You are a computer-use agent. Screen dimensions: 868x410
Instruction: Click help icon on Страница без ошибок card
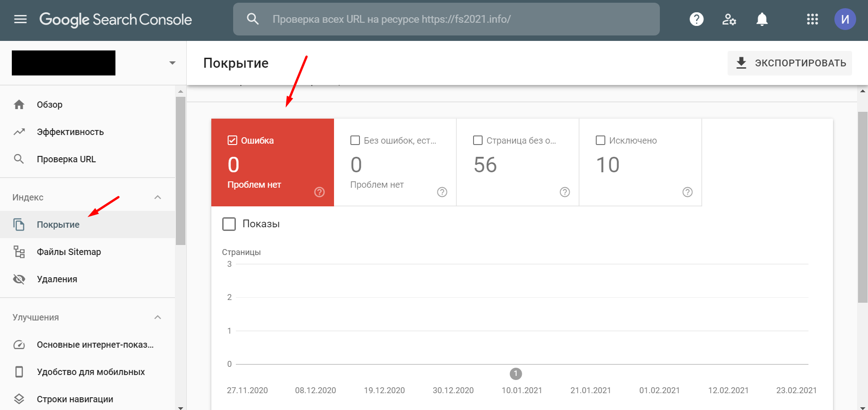tap(564, 192)
